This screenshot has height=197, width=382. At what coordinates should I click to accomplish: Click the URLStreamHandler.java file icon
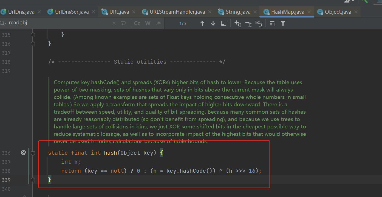[145, 12]
